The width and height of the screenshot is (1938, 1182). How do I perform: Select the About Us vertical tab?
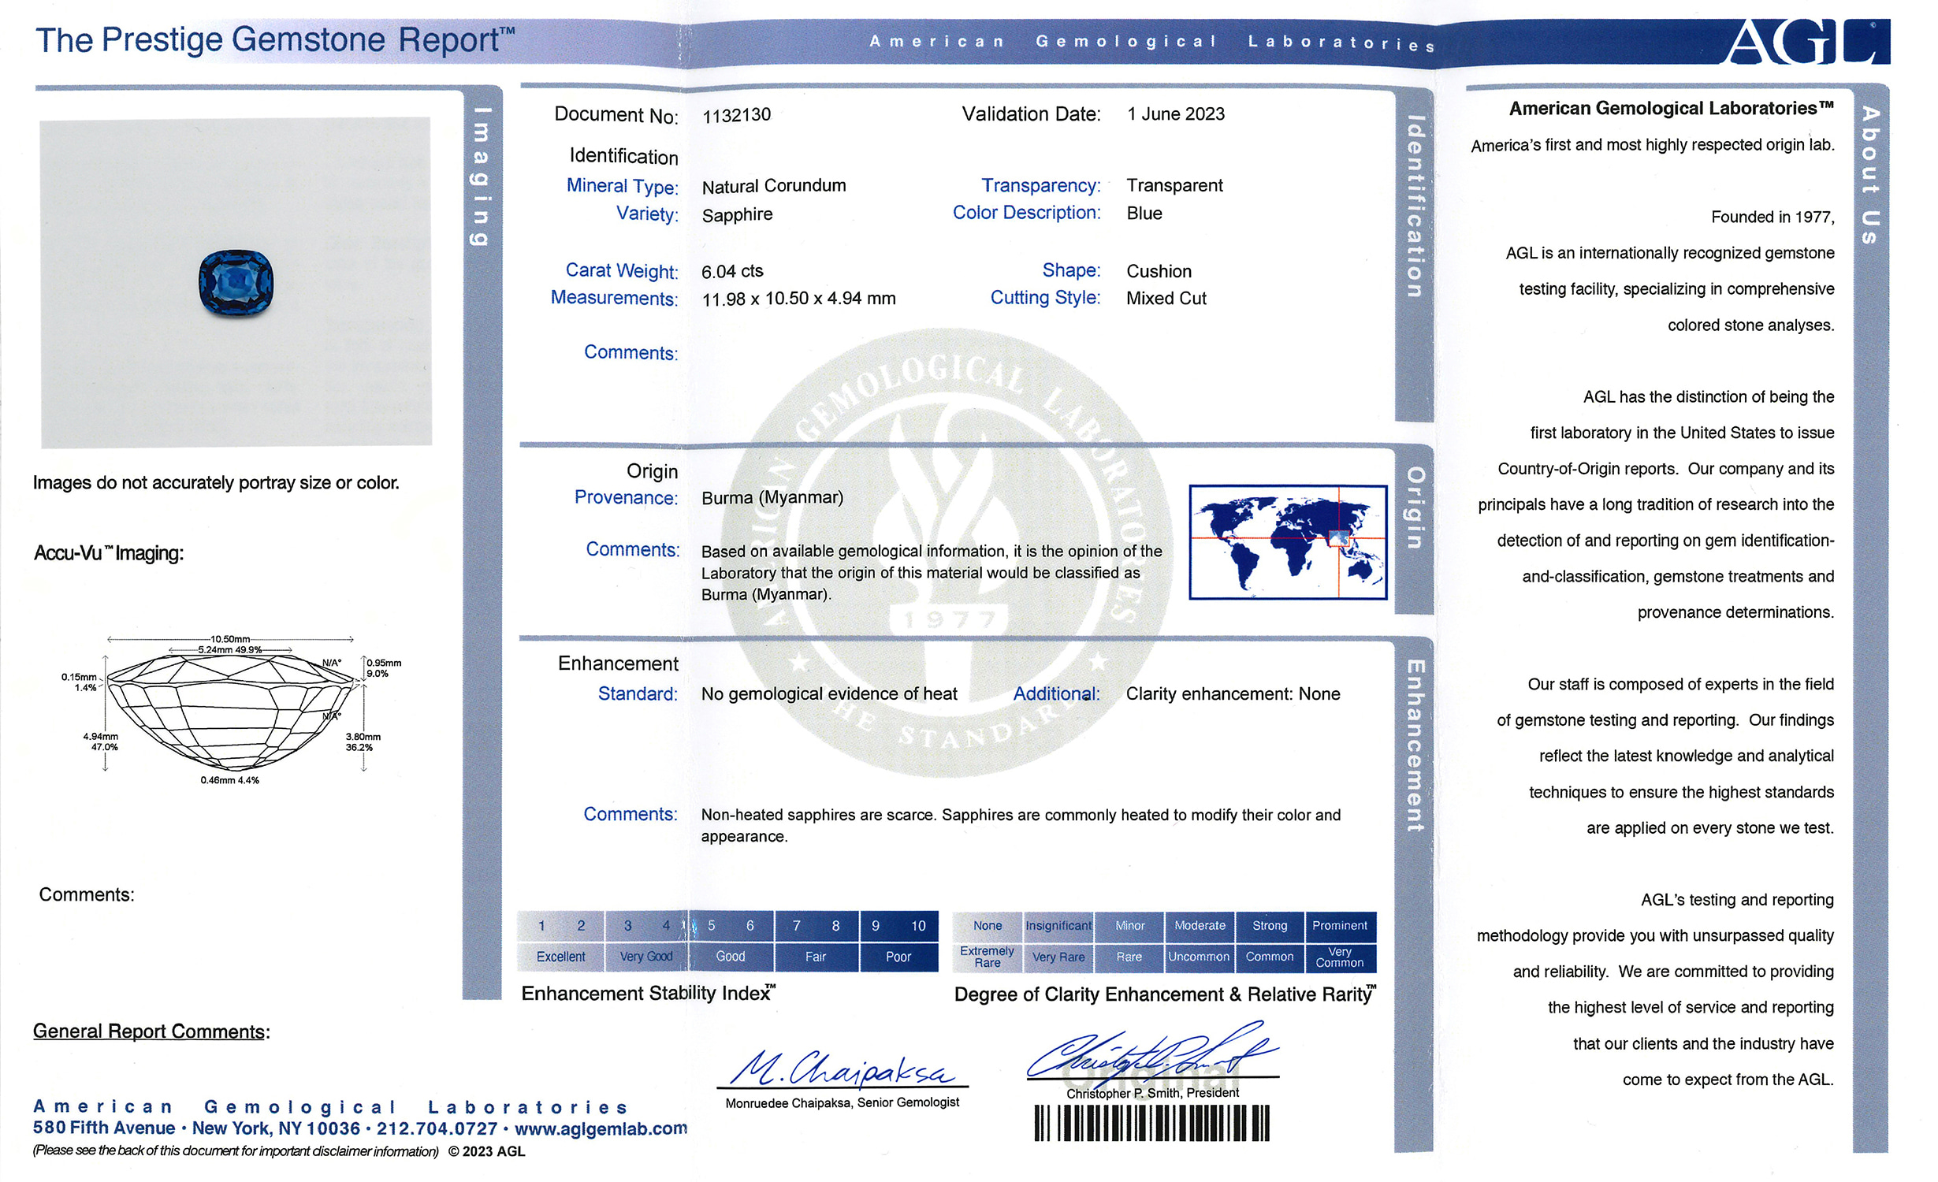click(1870, 175)
